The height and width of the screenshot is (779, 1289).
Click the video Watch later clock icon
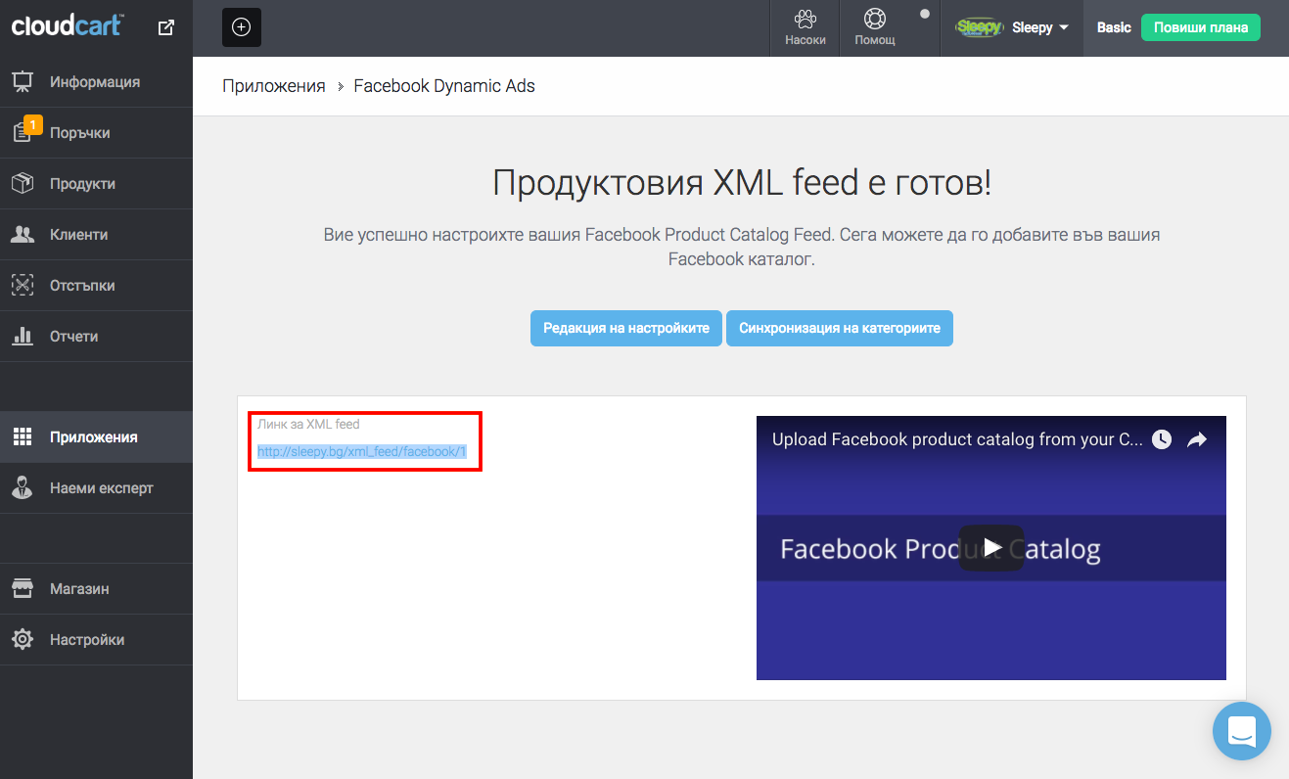click(1162, 439)
